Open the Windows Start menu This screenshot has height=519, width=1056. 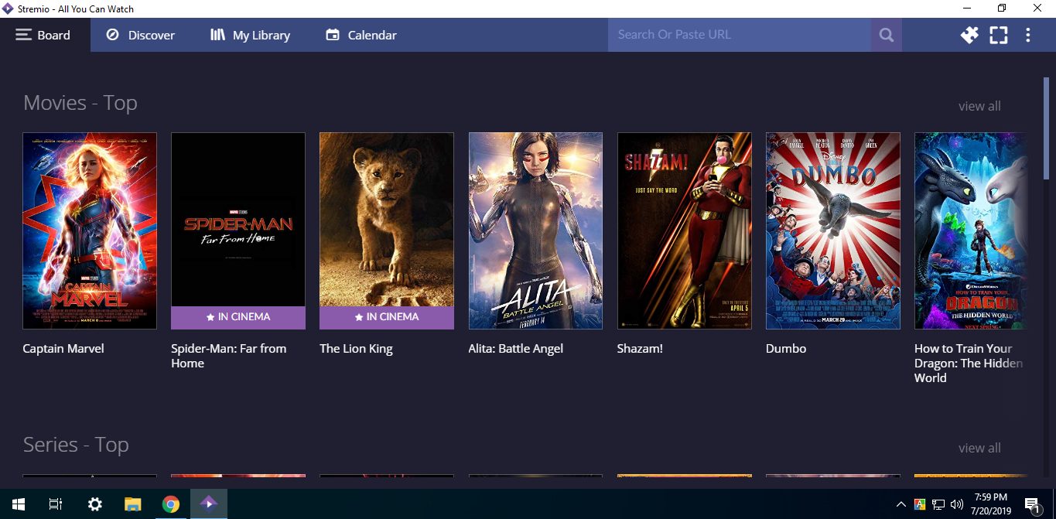click(19, 504)
